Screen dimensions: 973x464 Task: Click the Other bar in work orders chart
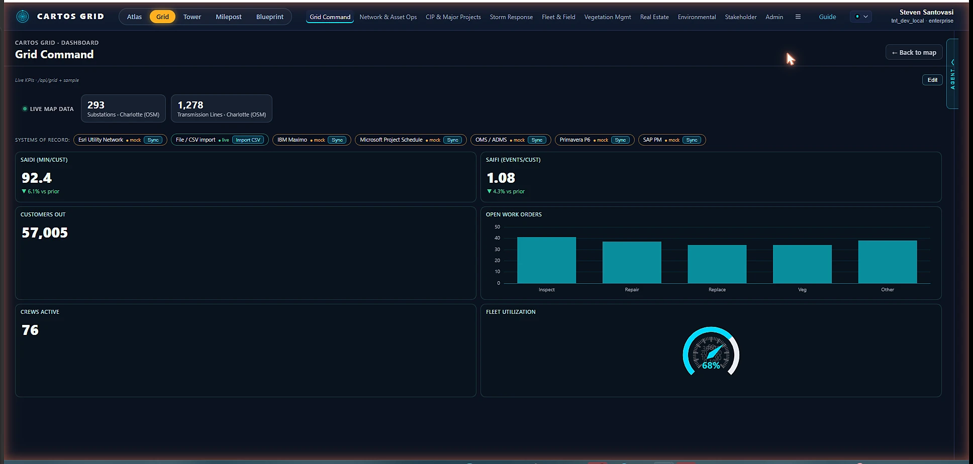click(888, 262)
